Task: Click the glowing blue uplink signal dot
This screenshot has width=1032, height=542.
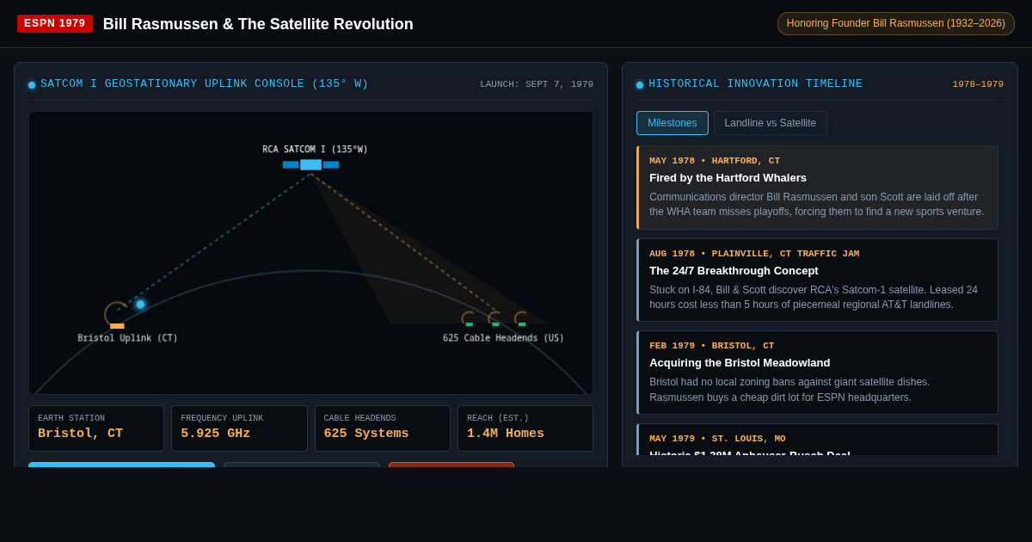Action: 140,304
